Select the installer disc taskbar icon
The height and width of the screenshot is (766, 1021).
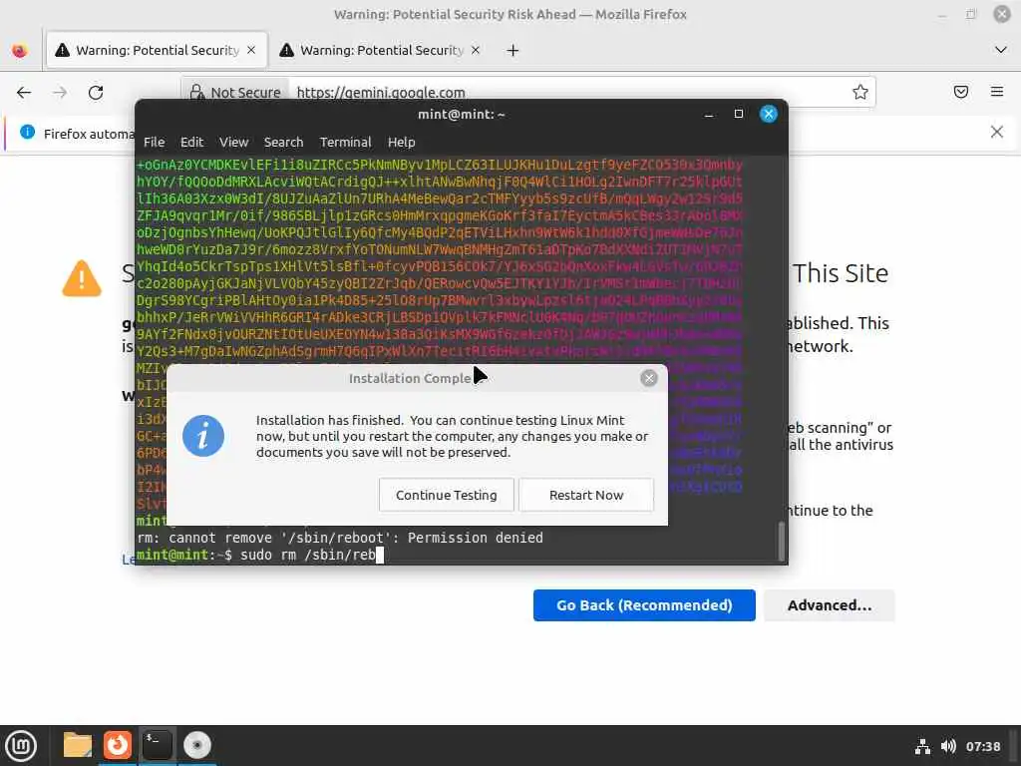click(196, 745)
